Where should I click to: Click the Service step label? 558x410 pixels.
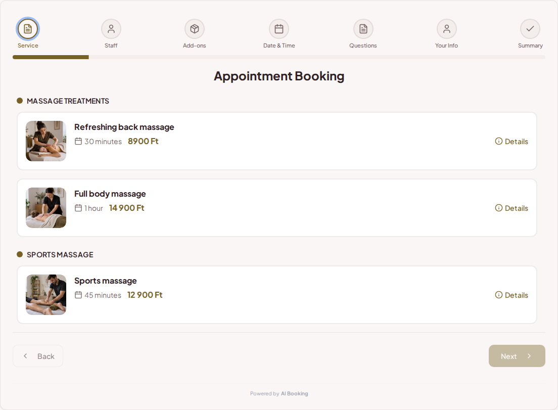point(28,45)
